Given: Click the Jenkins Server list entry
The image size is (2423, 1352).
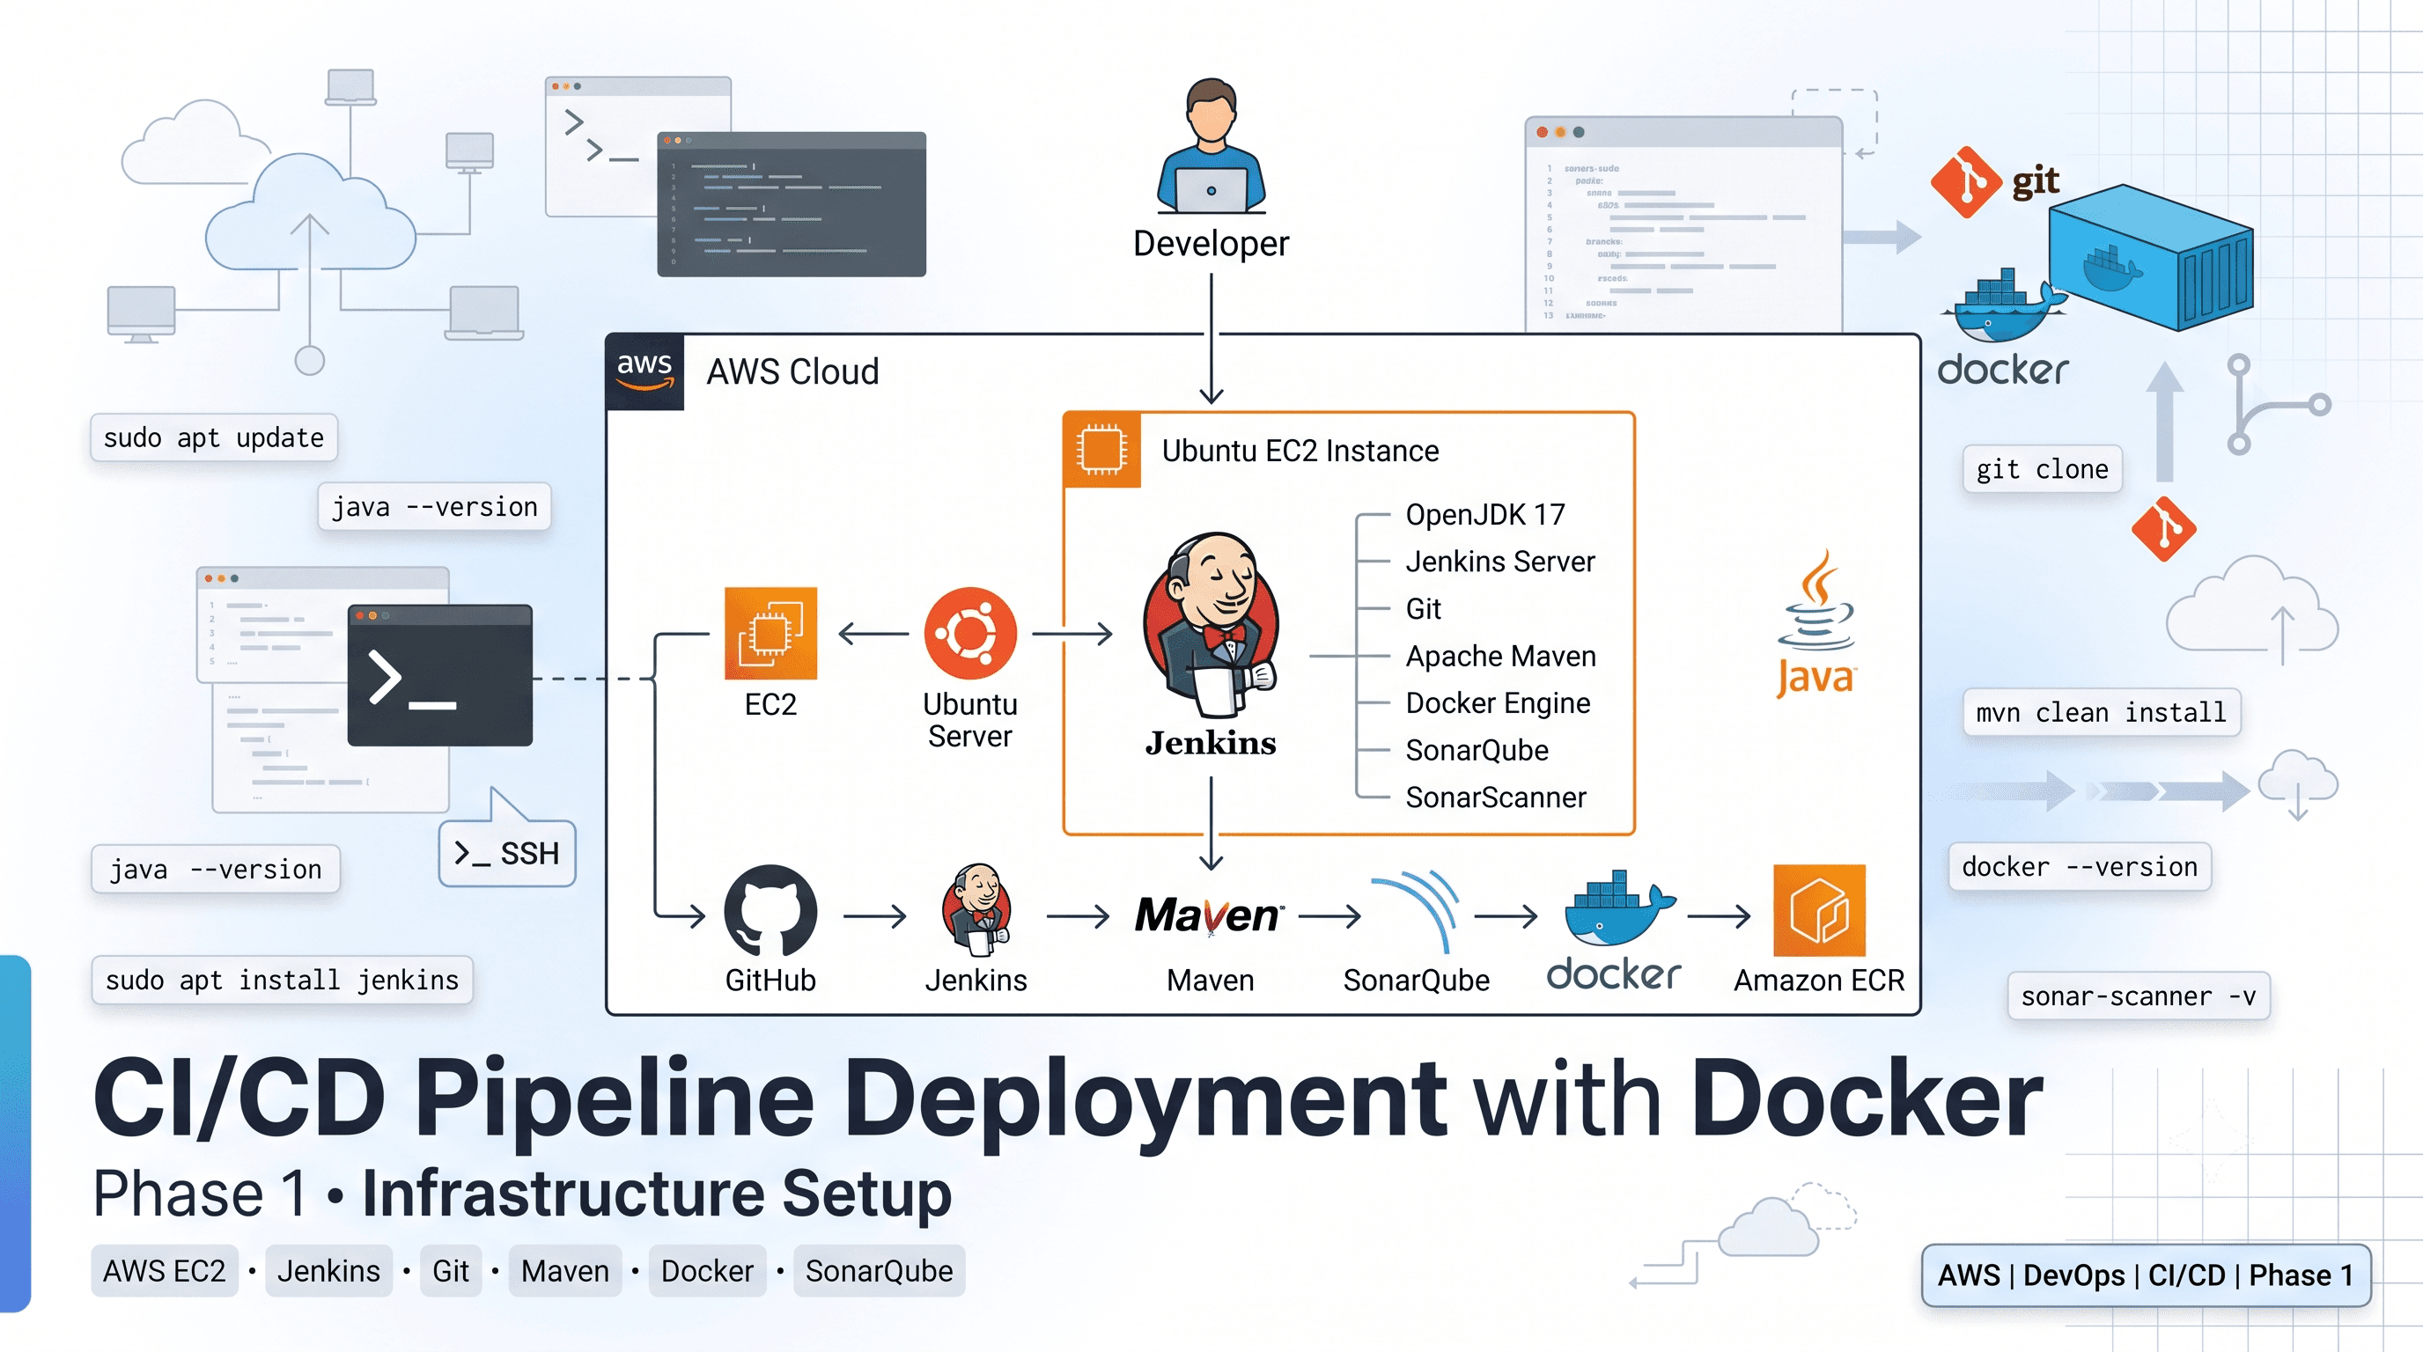Looking at the screenshot, I should (x=1500, y=562).
